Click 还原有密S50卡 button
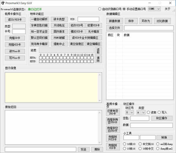Screen dimensions: 176x153 (x=113, y=112)
